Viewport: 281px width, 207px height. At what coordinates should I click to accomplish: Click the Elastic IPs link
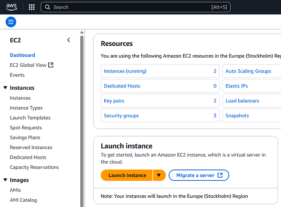[236, 86]
